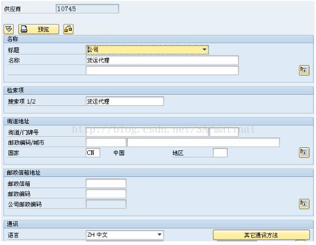Click the collapse header data arrow icon

click(x=8, y=29)
